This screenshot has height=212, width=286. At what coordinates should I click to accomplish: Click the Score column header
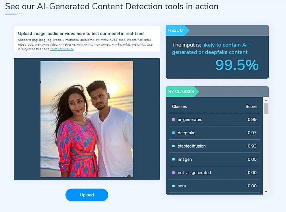point(251,106)
